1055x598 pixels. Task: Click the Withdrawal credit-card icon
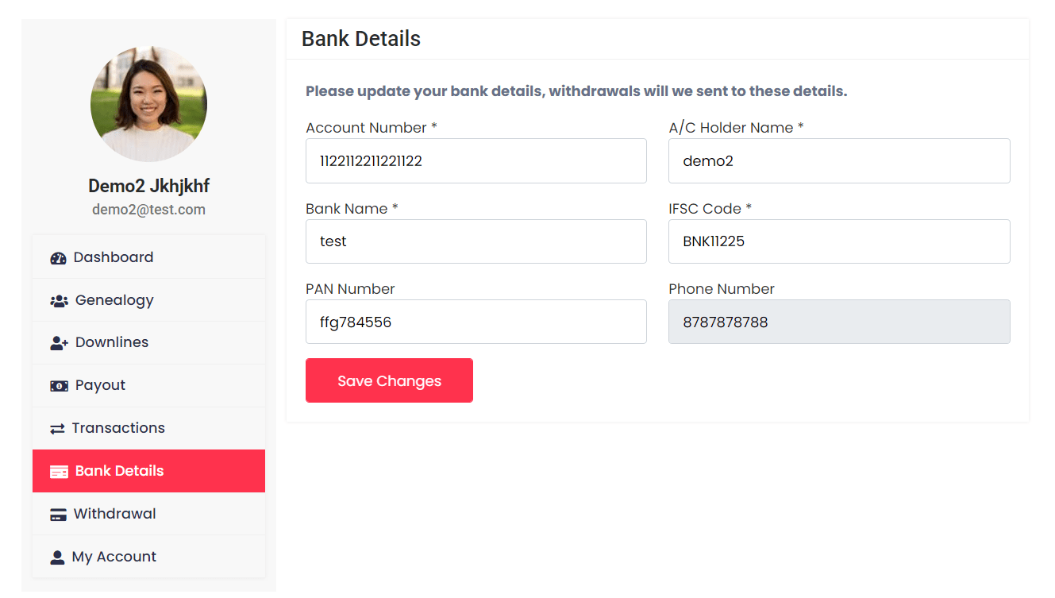tap(59, 513)
